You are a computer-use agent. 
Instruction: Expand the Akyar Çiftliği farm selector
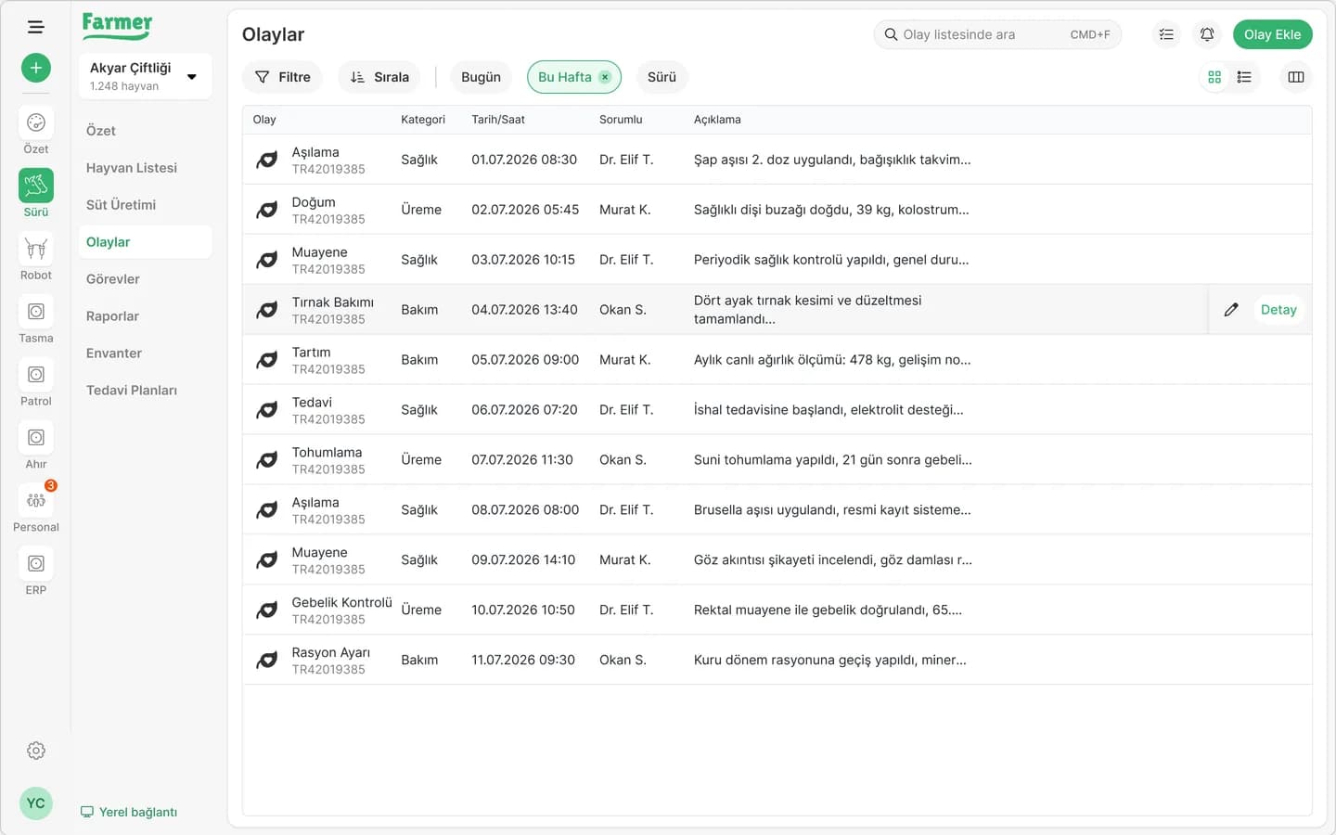(x=146, y=76)
